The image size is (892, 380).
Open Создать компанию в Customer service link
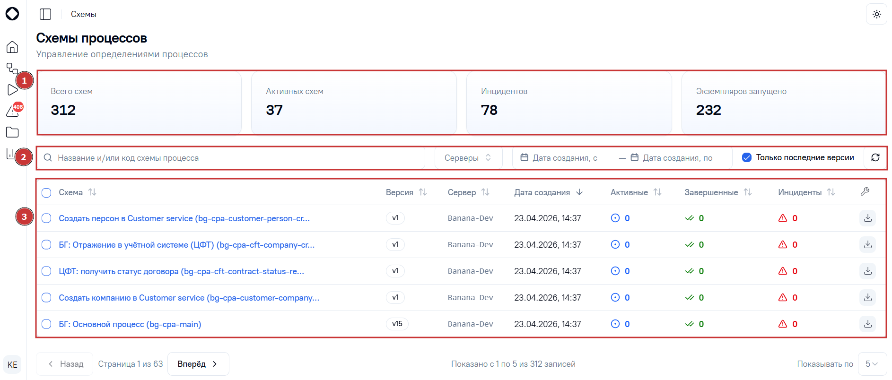(189, 298)
